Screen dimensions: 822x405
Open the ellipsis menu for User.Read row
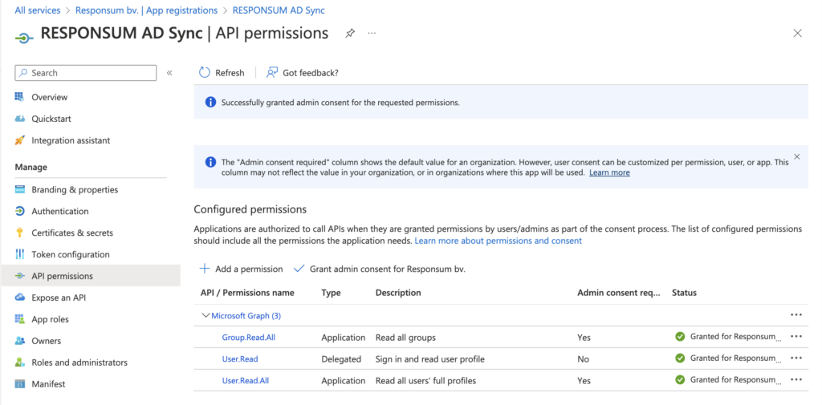(796, 358)
